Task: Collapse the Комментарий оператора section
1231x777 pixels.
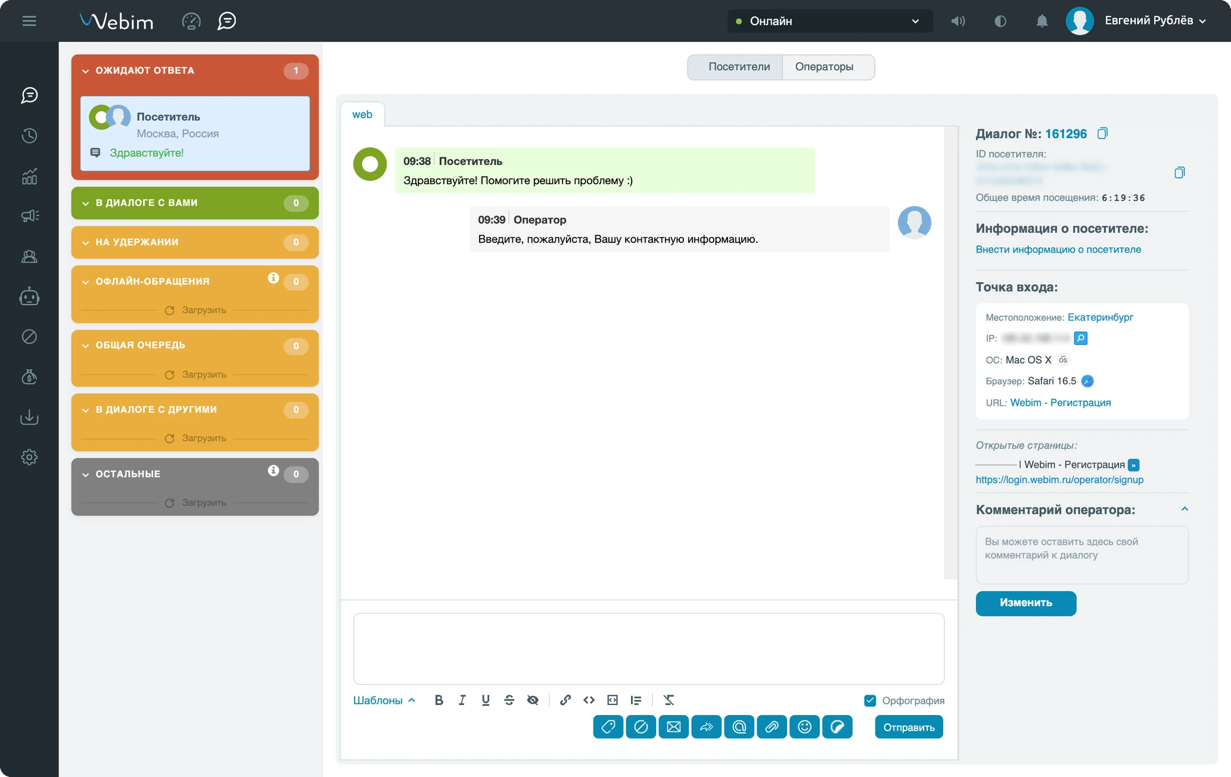Action: coord(1185,509)
